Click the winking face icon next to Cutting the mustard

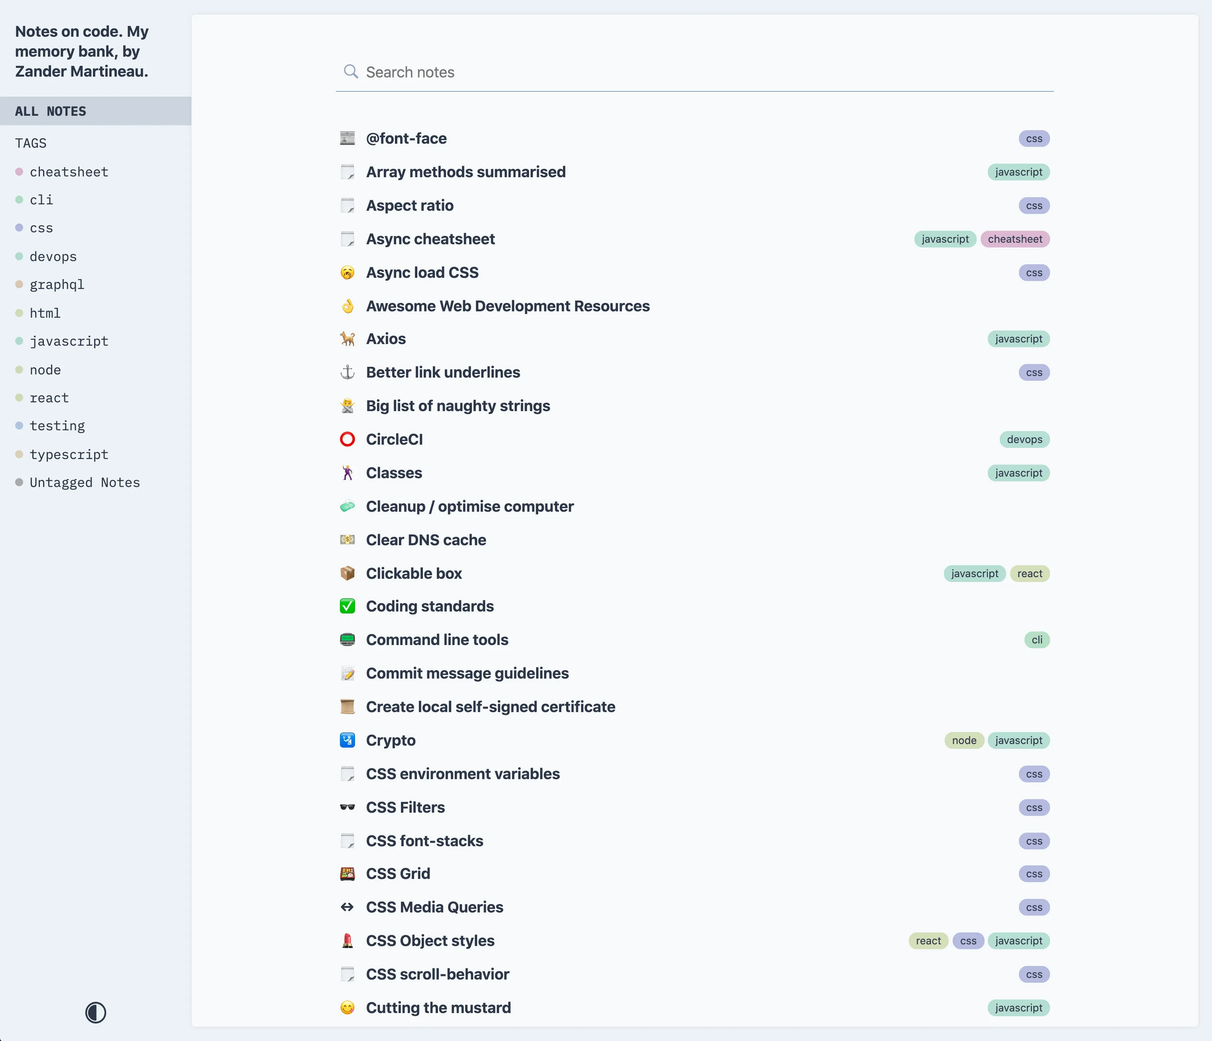coord(347,1007)
